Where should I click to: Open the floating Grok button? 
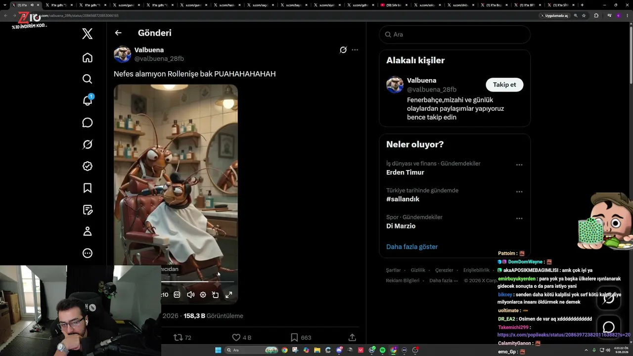coord(608,298)
